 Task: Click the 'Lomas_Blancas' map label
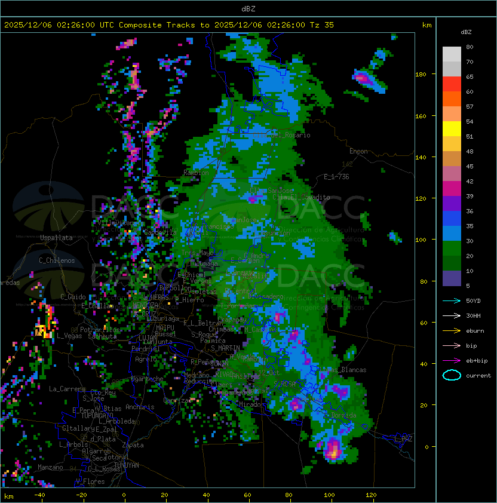point(343,370)
